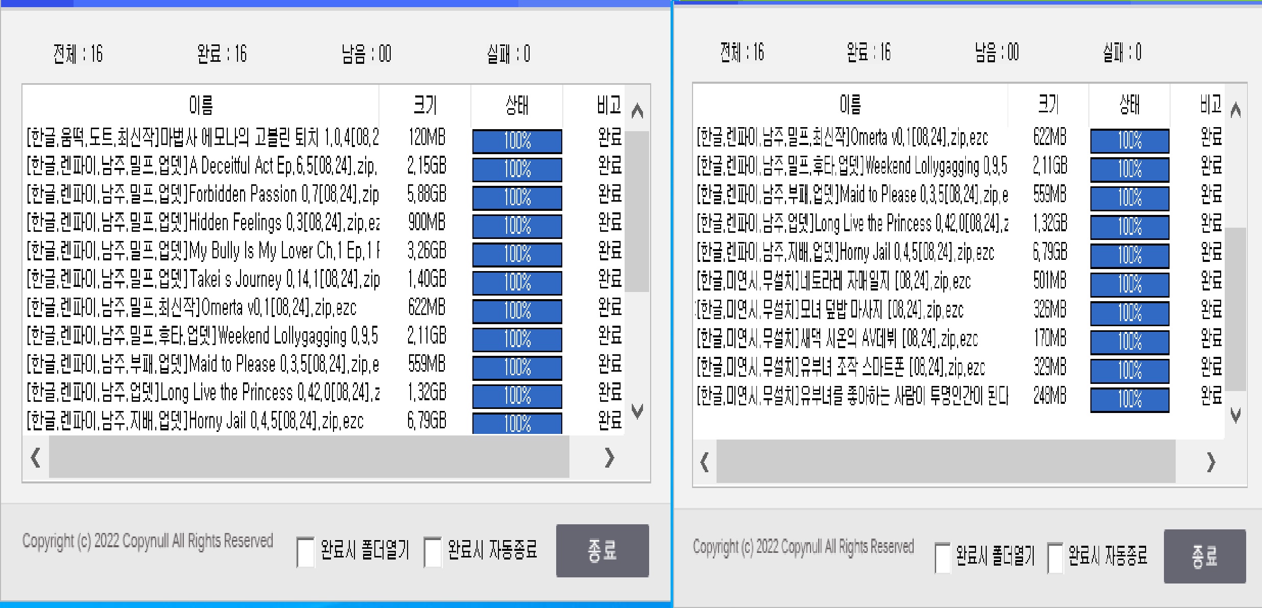
Task: Click the 이름 column header in left list
Action: (201, 105)
